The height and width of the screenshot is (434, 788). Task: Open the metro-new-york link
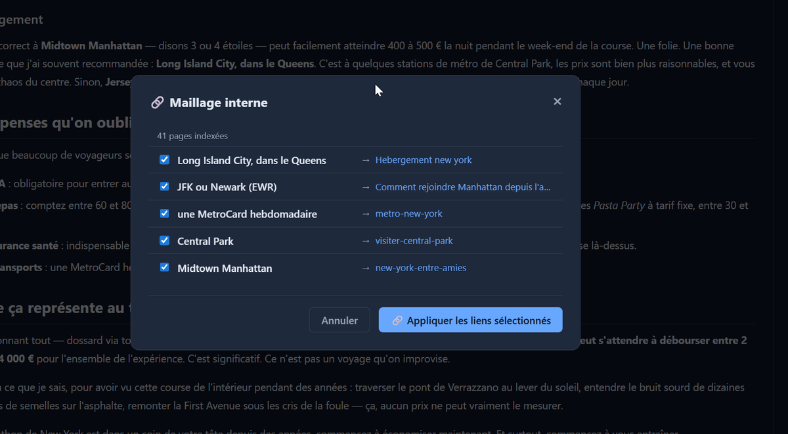coord(409,214)
